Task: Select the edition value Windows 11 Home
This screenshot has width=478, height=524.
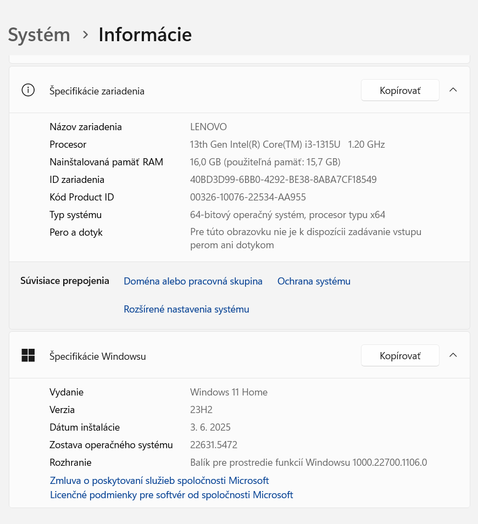Action: (229, 392)
